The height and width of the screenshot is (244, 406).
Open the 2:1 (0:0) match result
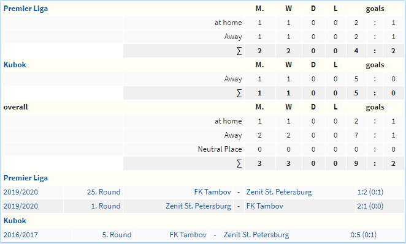[x=370, y=206]
